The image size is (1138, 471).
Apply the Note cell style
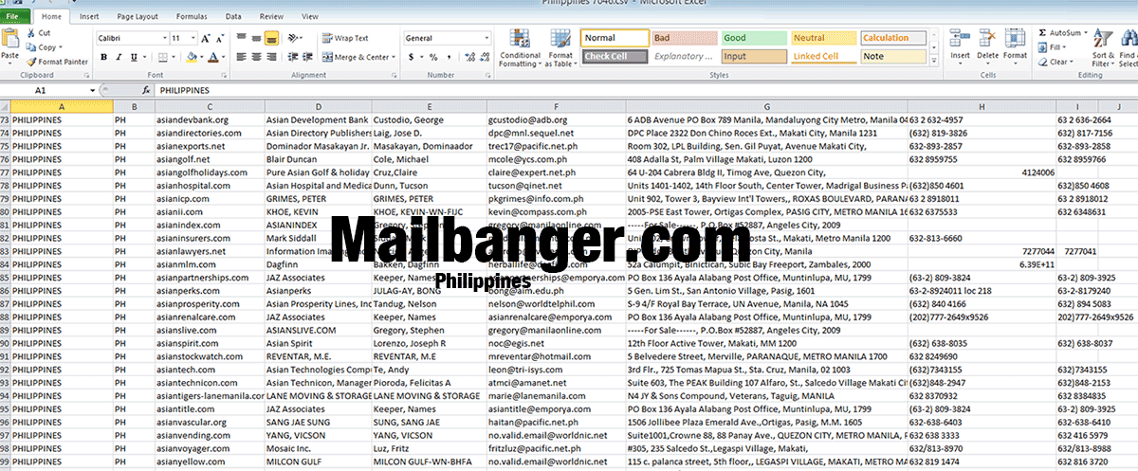[893, 56]
